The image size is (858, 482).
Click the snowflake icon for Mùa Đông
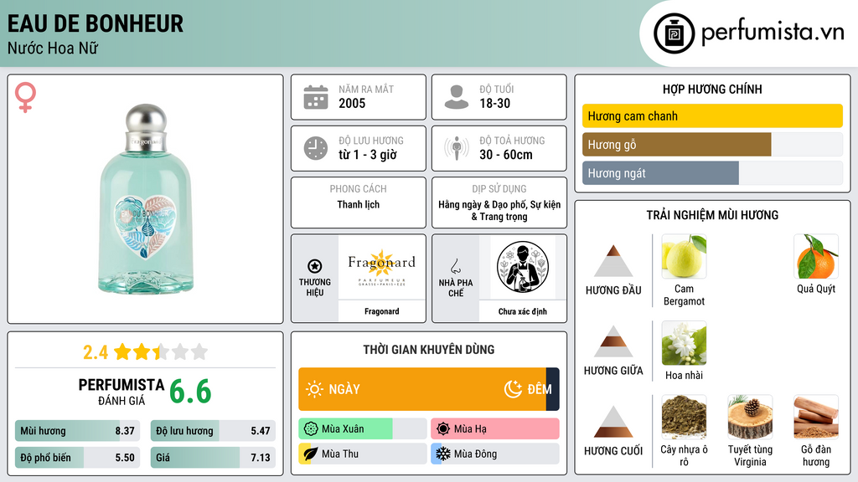click(x=442, y=454)
